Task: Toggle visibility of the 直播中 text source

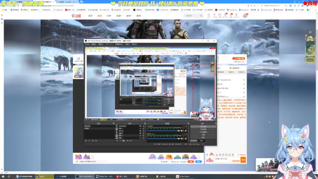Action: click(140, 133)
